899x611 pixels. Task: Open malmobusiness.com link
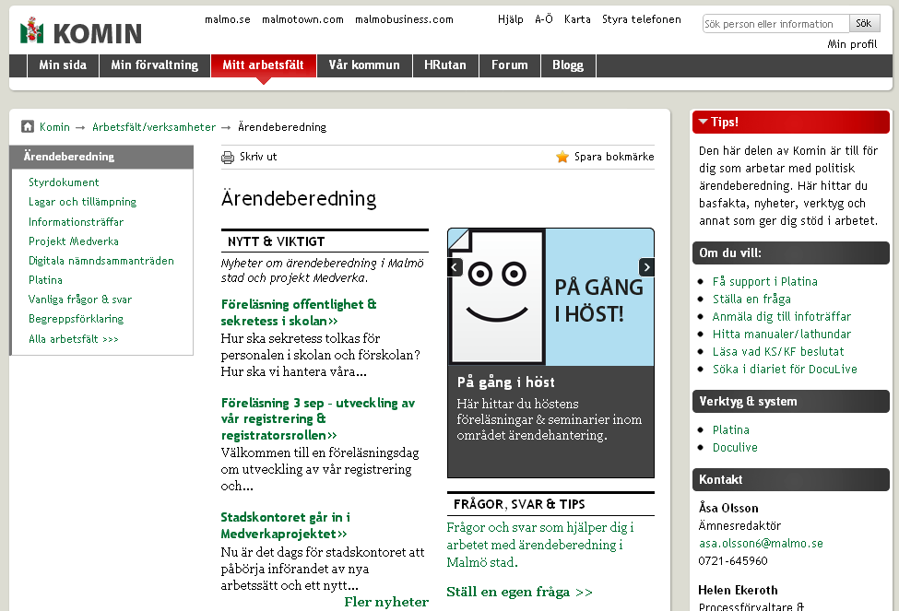point(404,19)
